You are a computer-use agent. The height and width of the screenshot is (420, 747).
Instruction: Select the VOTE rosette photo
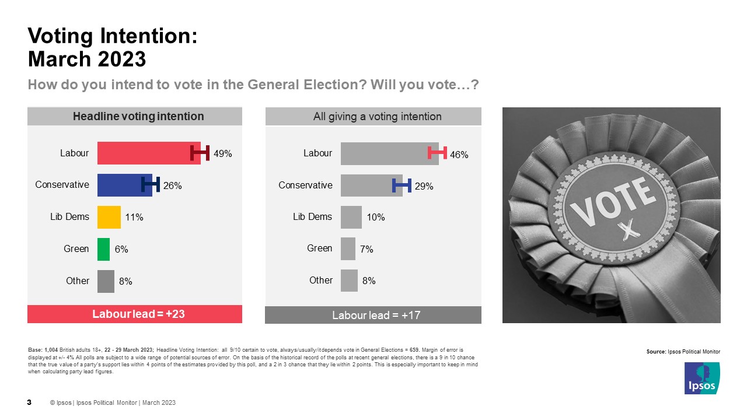612,215
